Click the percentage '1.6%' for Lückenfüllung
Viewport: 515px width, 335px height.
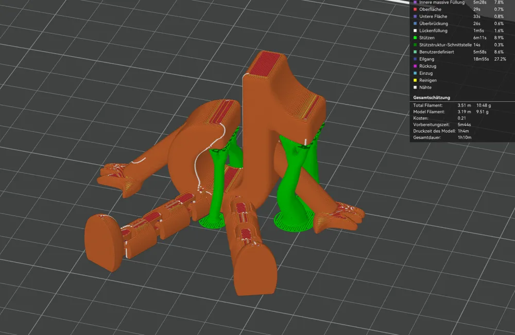499,30
